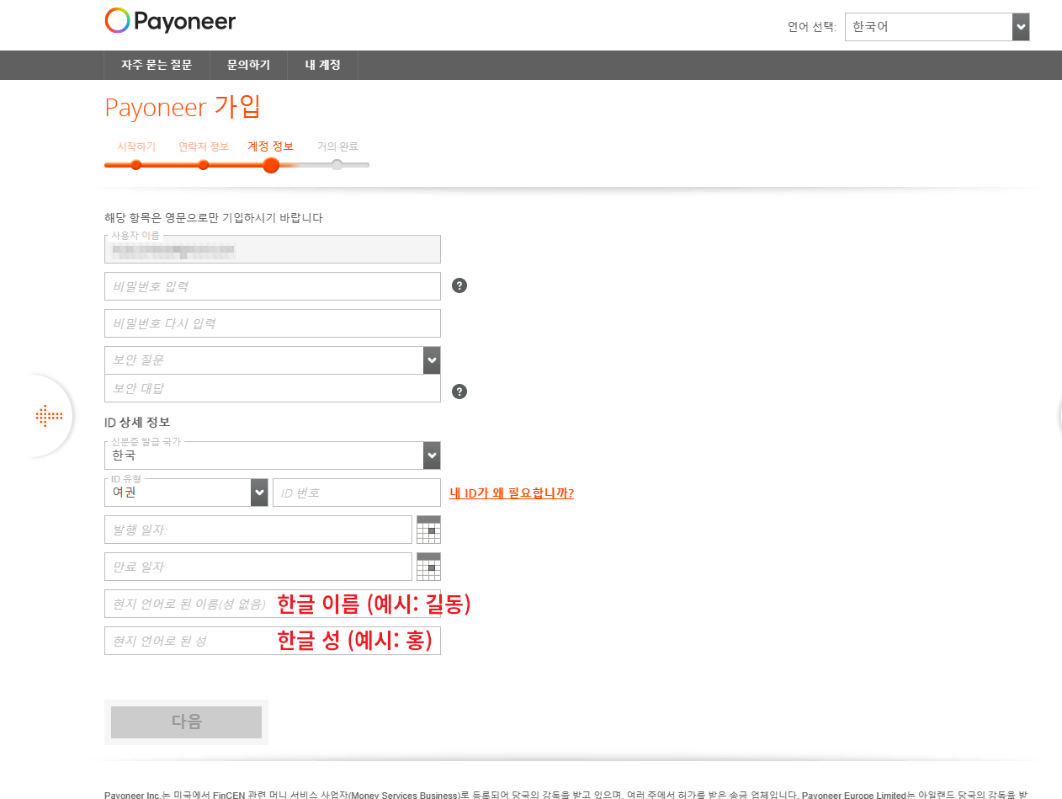This screenshot has height=799, width=1062.
Task: Click the '언어 선택:' label
Action: (812, 27)
